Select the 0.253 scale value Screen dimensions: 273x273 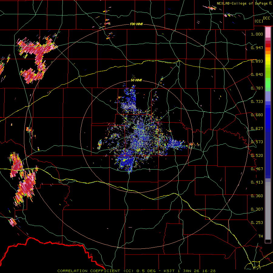257,223
